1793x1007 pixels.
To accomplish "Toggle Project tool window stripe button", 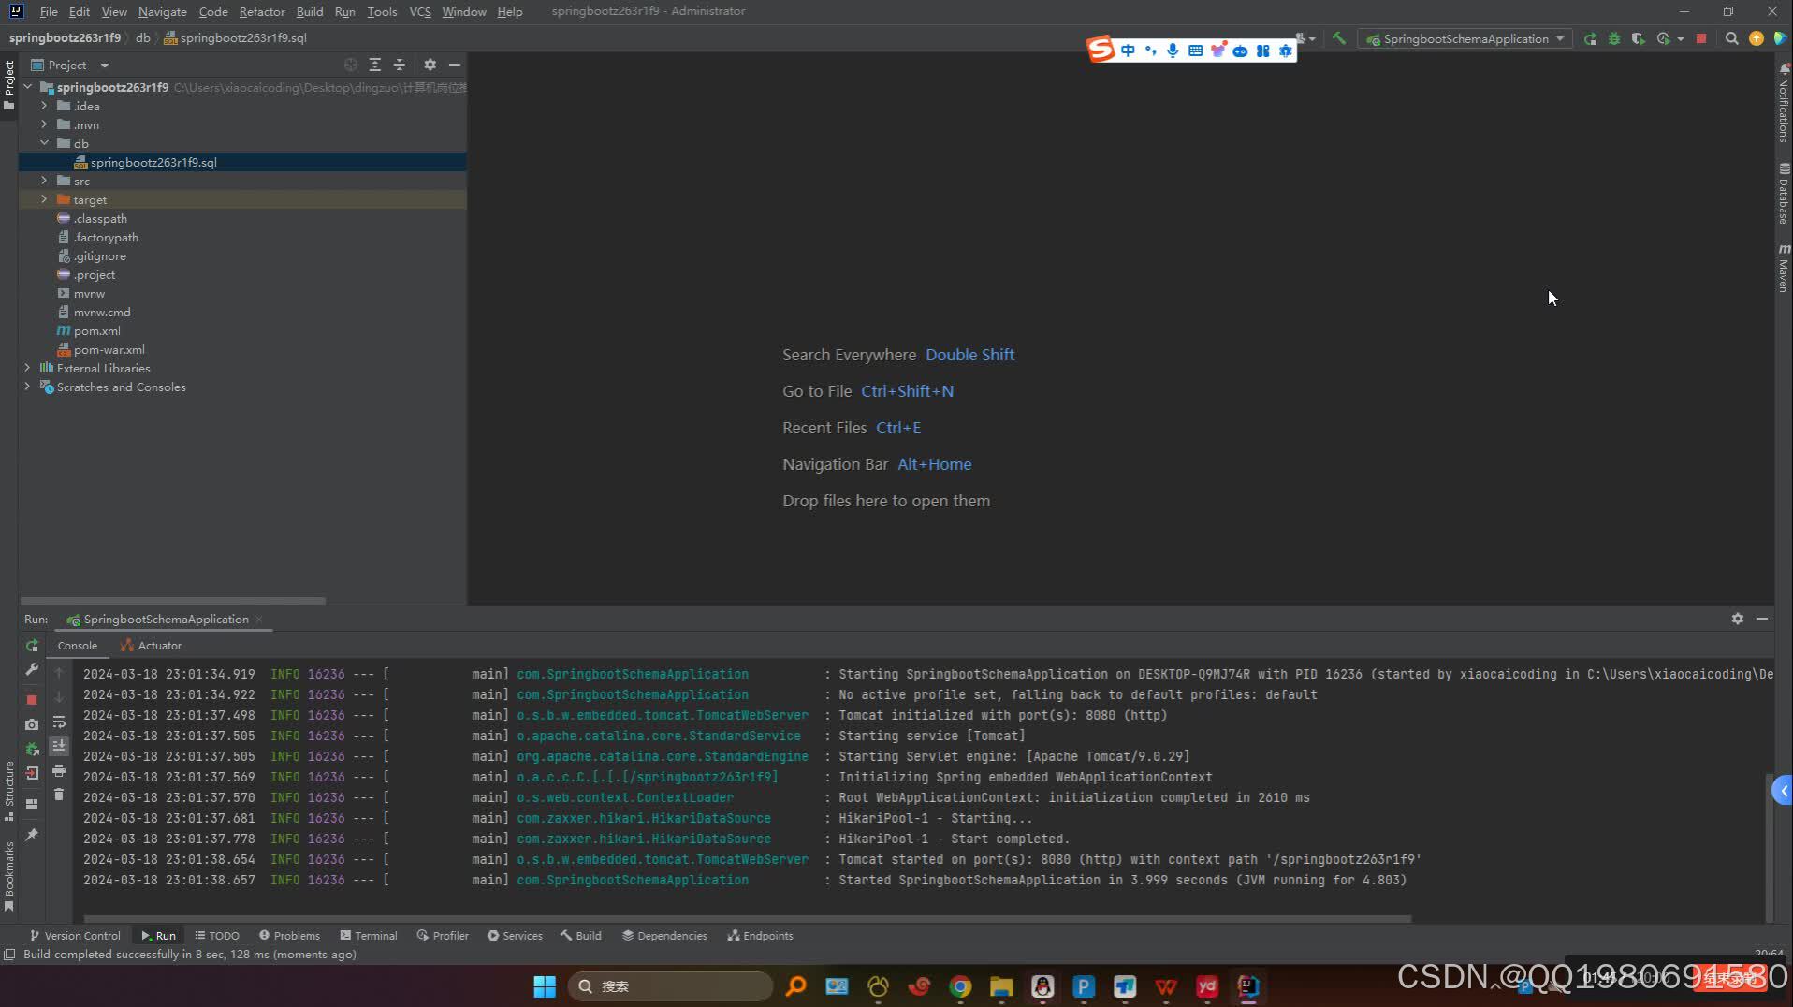I will pos(9,85).
